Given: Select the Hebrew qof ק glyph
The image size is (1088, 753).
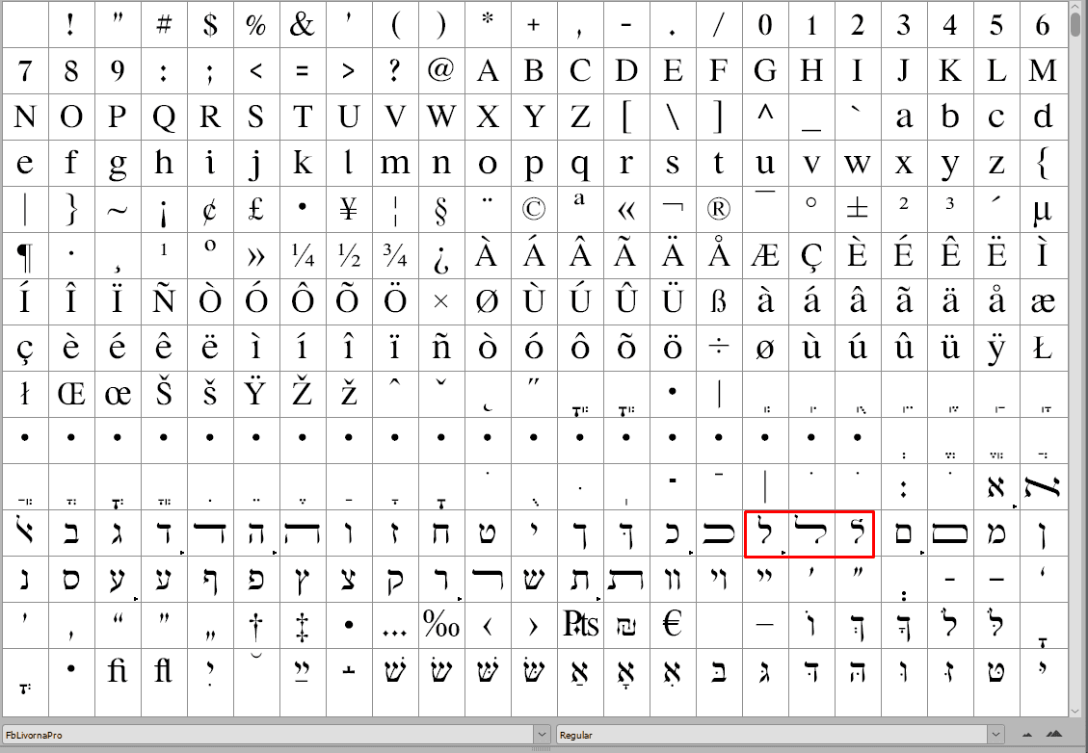Looking at the screenshot, I should pos(395,579).
